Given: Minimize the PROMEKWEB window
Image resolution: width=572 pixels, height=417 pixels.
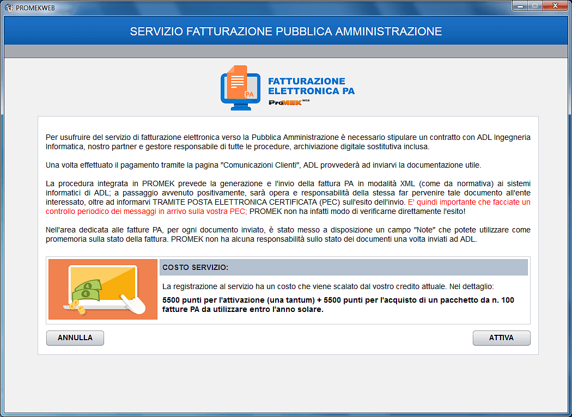Looking at the screenshot, I should click(x=519, y=6).
